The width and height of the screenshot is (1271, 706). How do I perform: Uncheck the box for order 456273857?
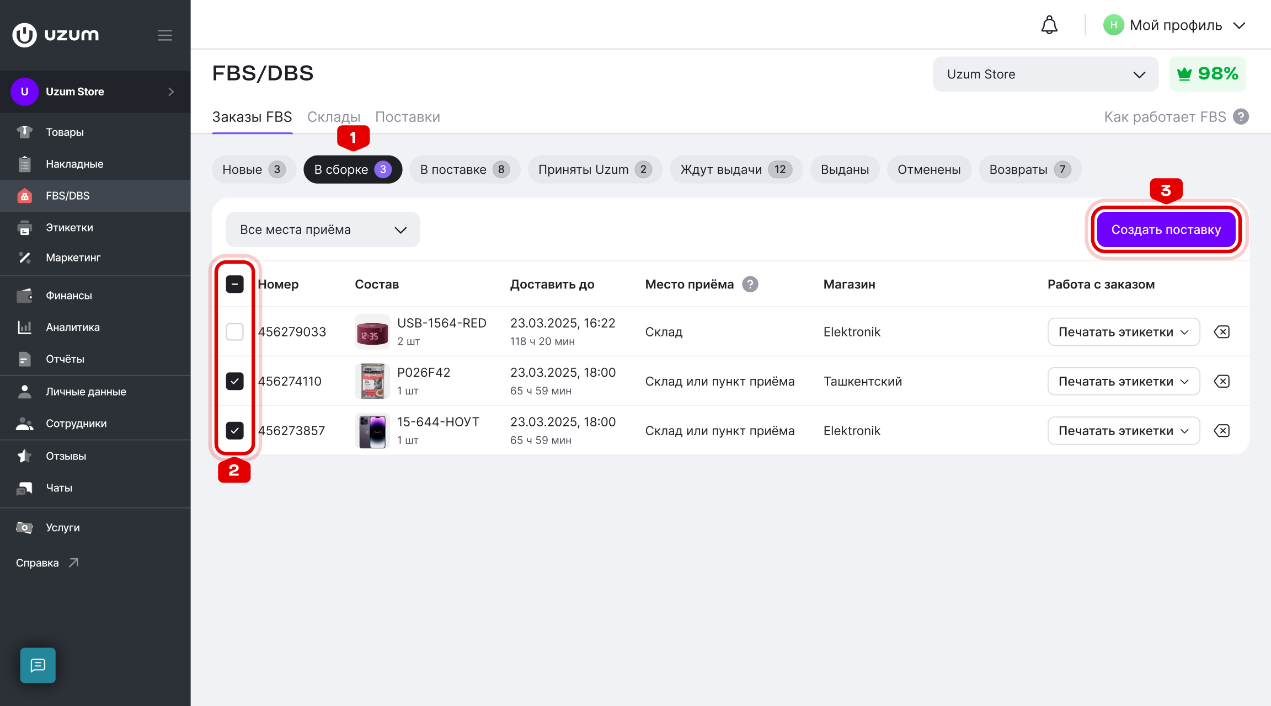[234, 430]
